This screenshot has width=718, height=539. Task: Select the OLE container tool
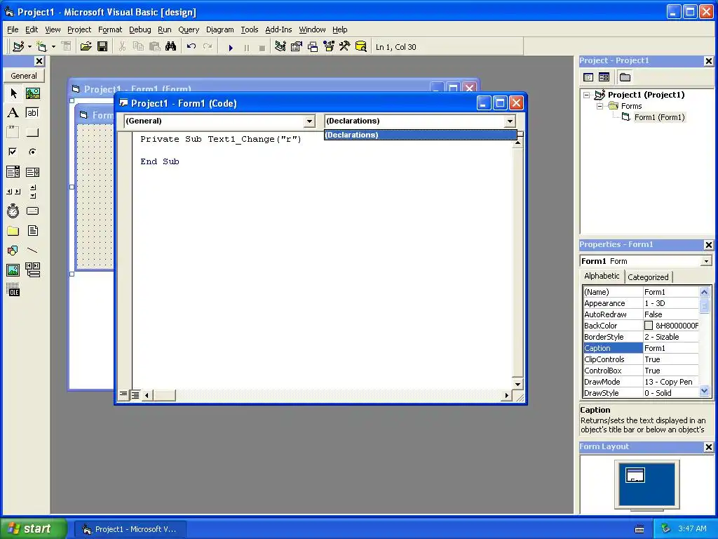pyautogui.click(x=13, y=290)
